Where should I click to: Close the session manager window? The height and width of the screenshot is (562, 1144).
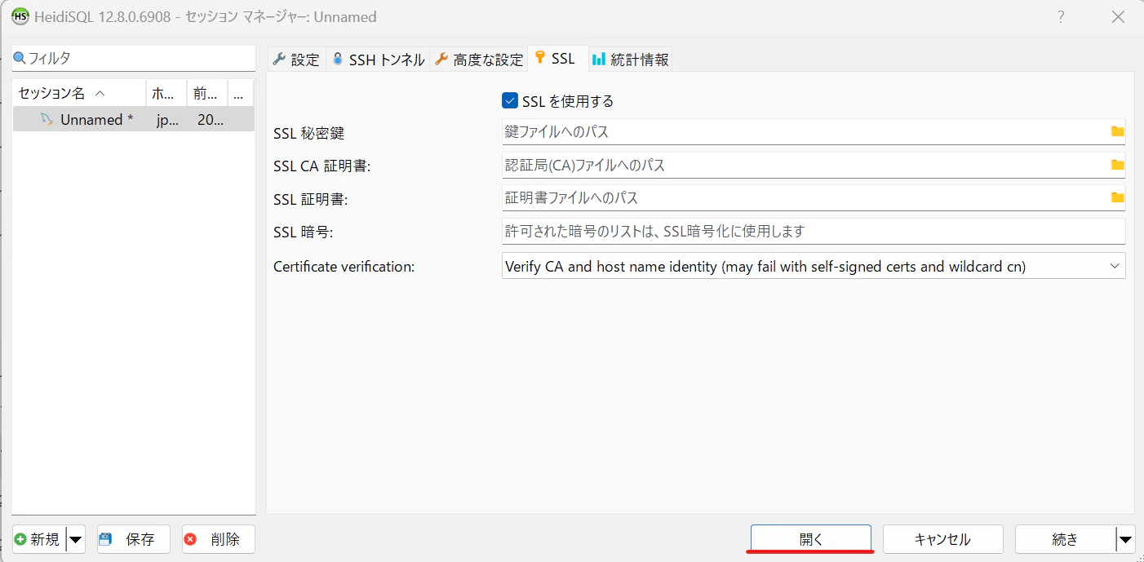[1119, 16]
